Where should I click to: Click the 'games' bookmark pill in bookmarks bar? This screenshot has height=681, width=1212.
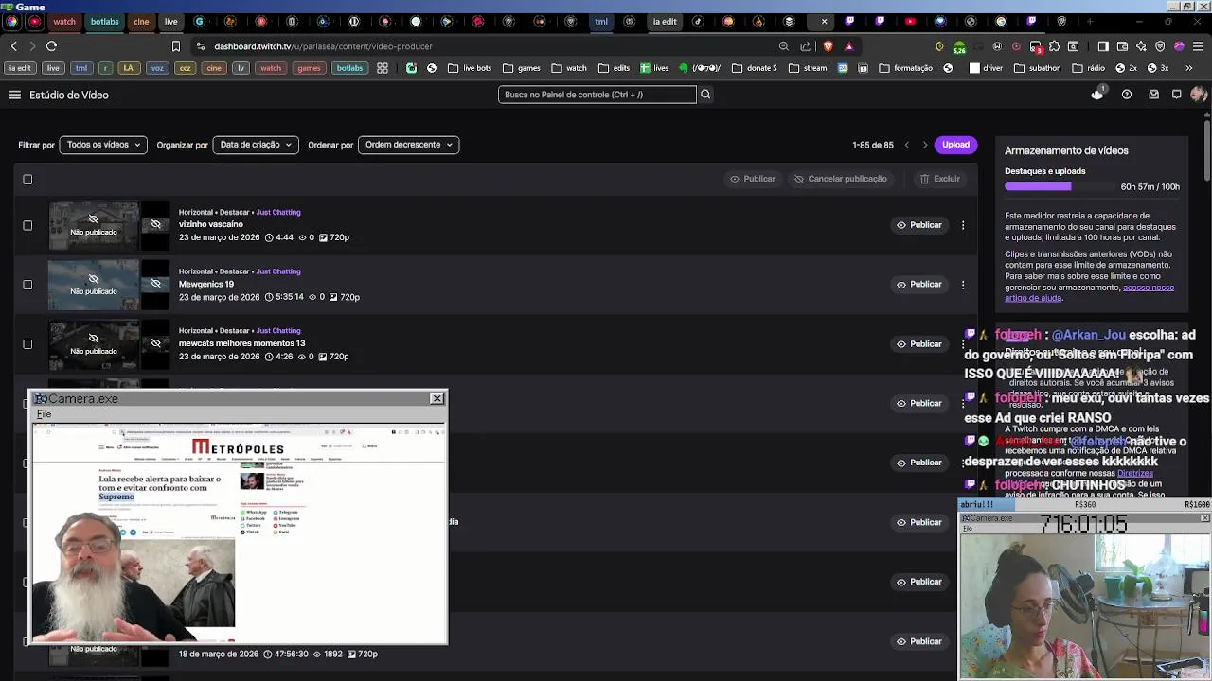point(309,68)
